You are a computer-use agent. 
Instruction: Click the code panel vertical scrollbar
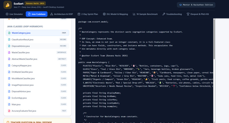[214, 39]
